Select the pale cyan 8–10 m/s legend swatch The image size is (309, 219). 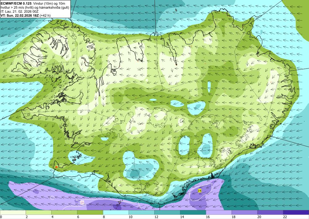(x=116, y=212)
